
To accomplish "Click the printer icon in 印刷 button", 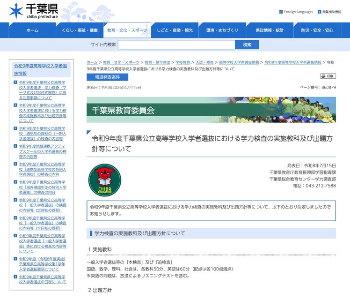I will (x=323, y=76).
